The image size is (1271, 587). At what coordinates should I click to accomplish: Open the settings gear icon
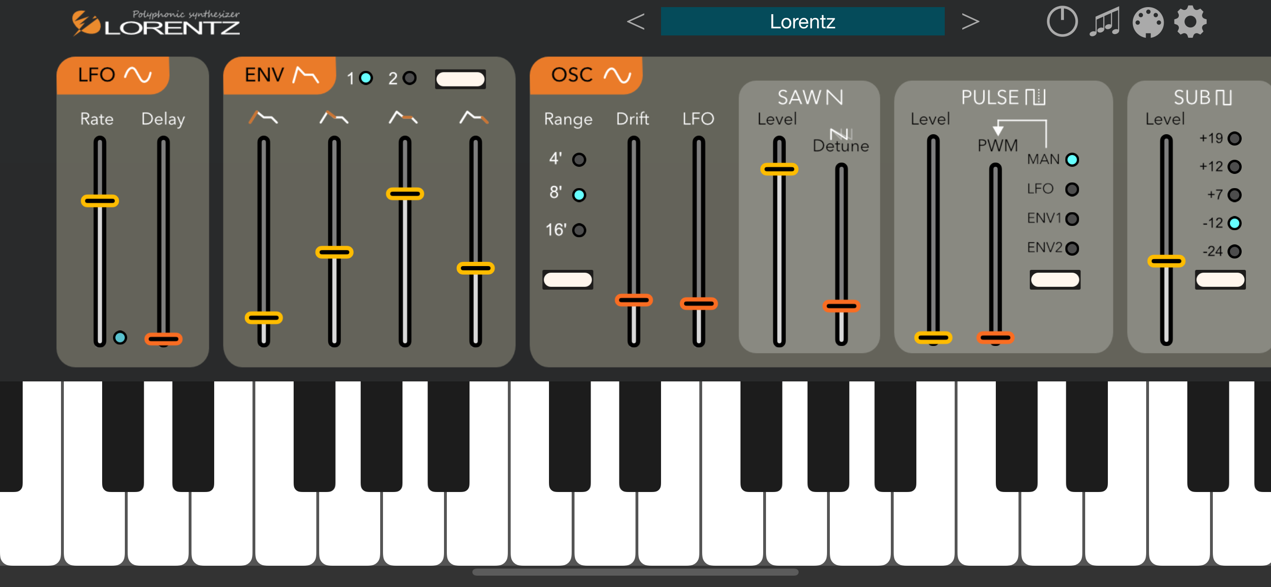coord(1190,22)
